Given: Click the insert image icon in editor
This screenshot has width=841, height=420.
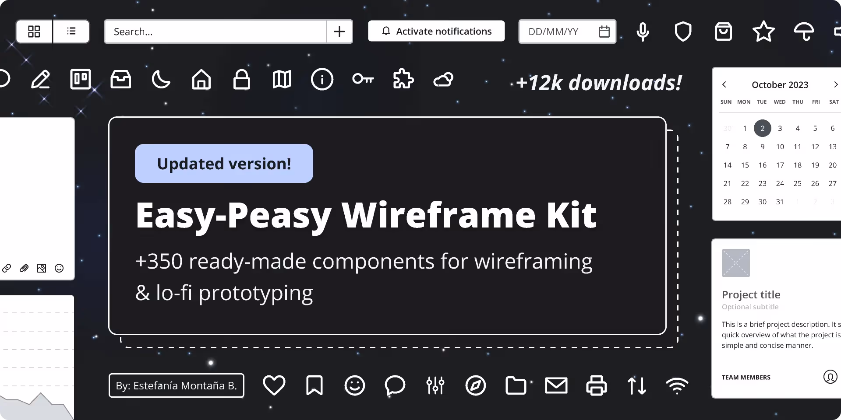Looking at the screenshot, I should 42,268.
